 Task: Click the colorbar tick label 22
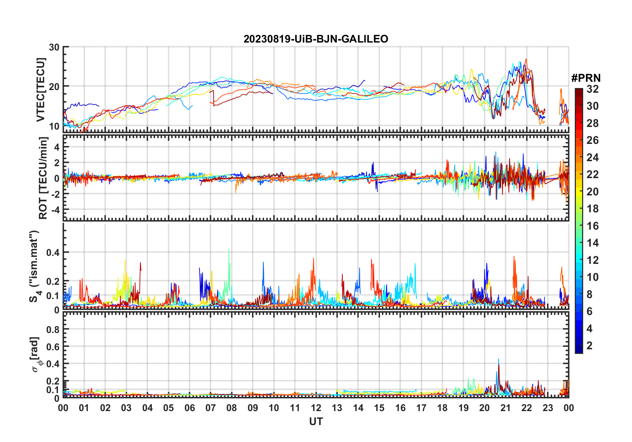tap(592, 174)
